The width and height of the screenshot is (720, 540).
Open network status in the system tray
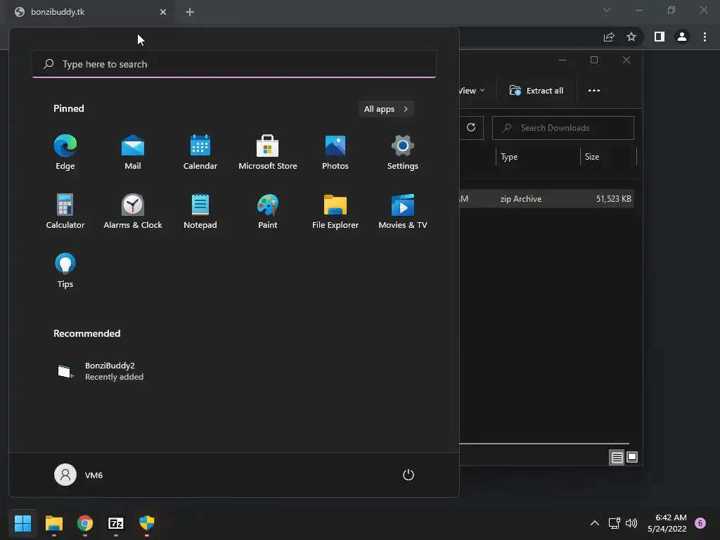[x=614, y=523]
